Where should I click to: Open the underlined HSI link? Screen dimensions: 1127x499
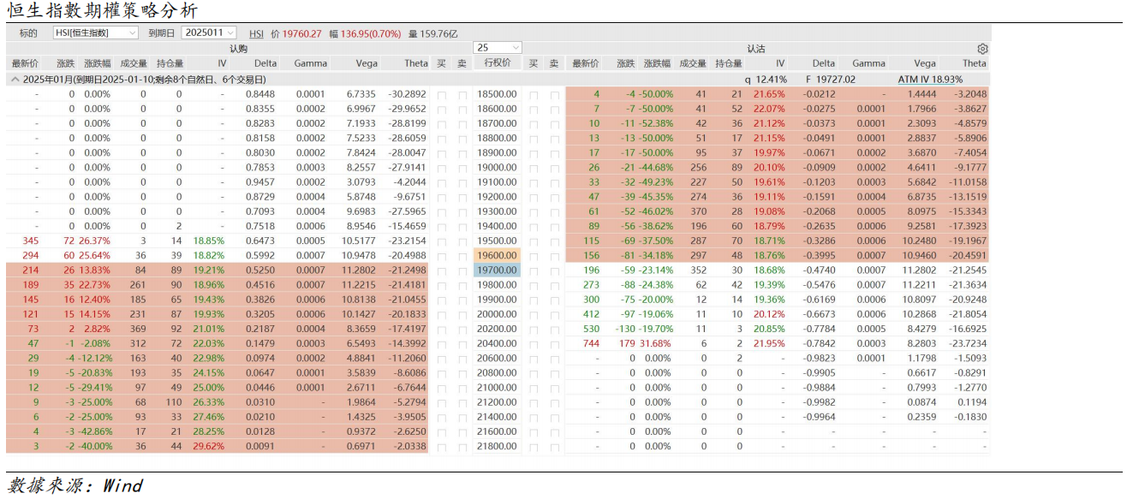click(256, 33)
